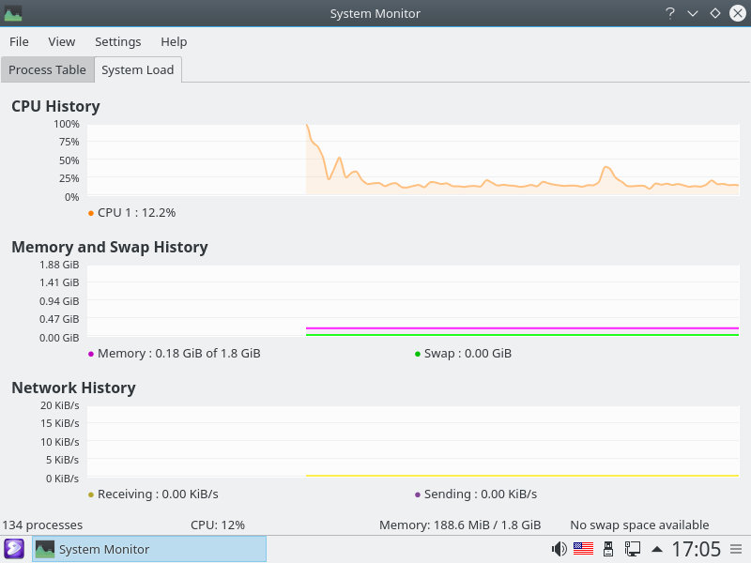Open the KDE application launcher
The image size is (751, 563).
click(x=14, y=549)
